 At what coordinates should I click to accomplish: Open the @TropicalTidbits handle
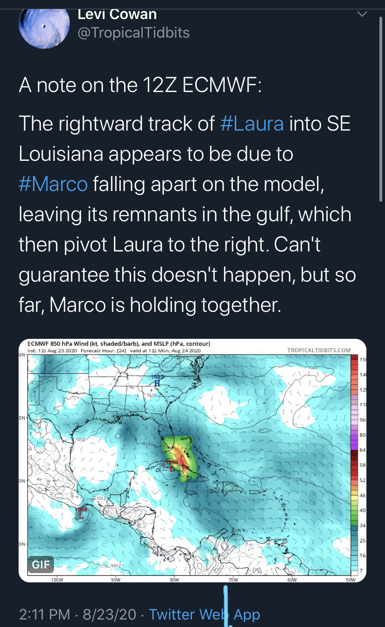(133, 33)
